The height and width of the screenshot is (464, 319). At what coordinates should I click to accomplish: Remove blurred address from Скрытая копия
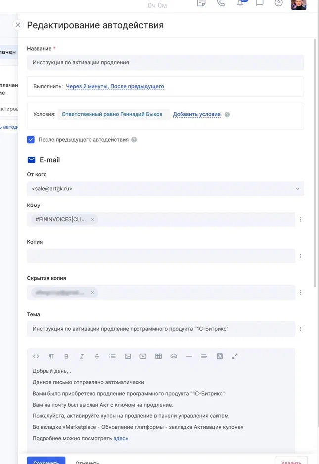pyautogui.click(x=92, y=292)
